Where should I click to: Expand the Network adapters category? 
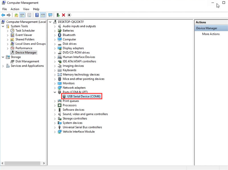(x=55, y=87)
